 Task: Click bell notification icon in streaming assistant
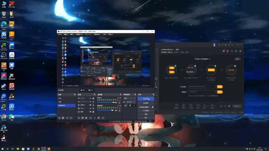click(x=236, y=51)
